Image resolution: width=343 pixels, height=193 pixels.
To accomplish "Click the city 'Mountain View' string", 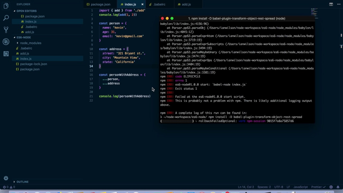I will click(126, 58).
